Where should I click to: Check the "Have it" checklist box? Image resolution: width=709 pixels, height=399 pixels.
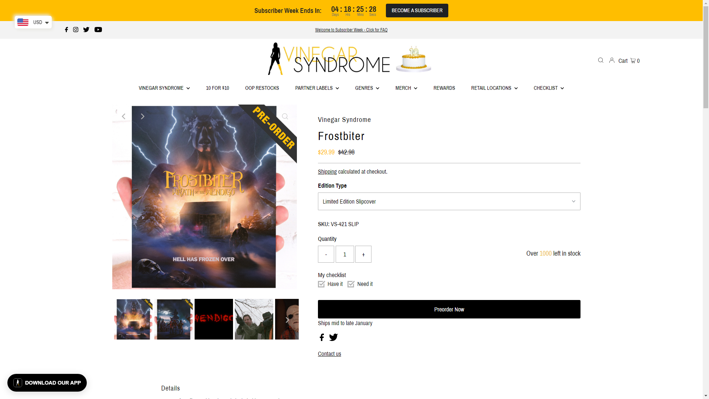321,284
